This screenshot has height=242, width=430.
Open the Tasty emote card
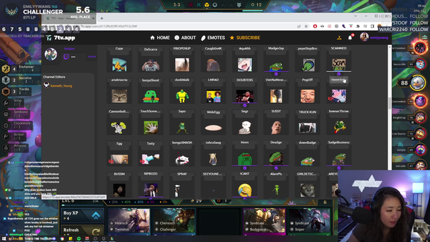click(150, 154)
